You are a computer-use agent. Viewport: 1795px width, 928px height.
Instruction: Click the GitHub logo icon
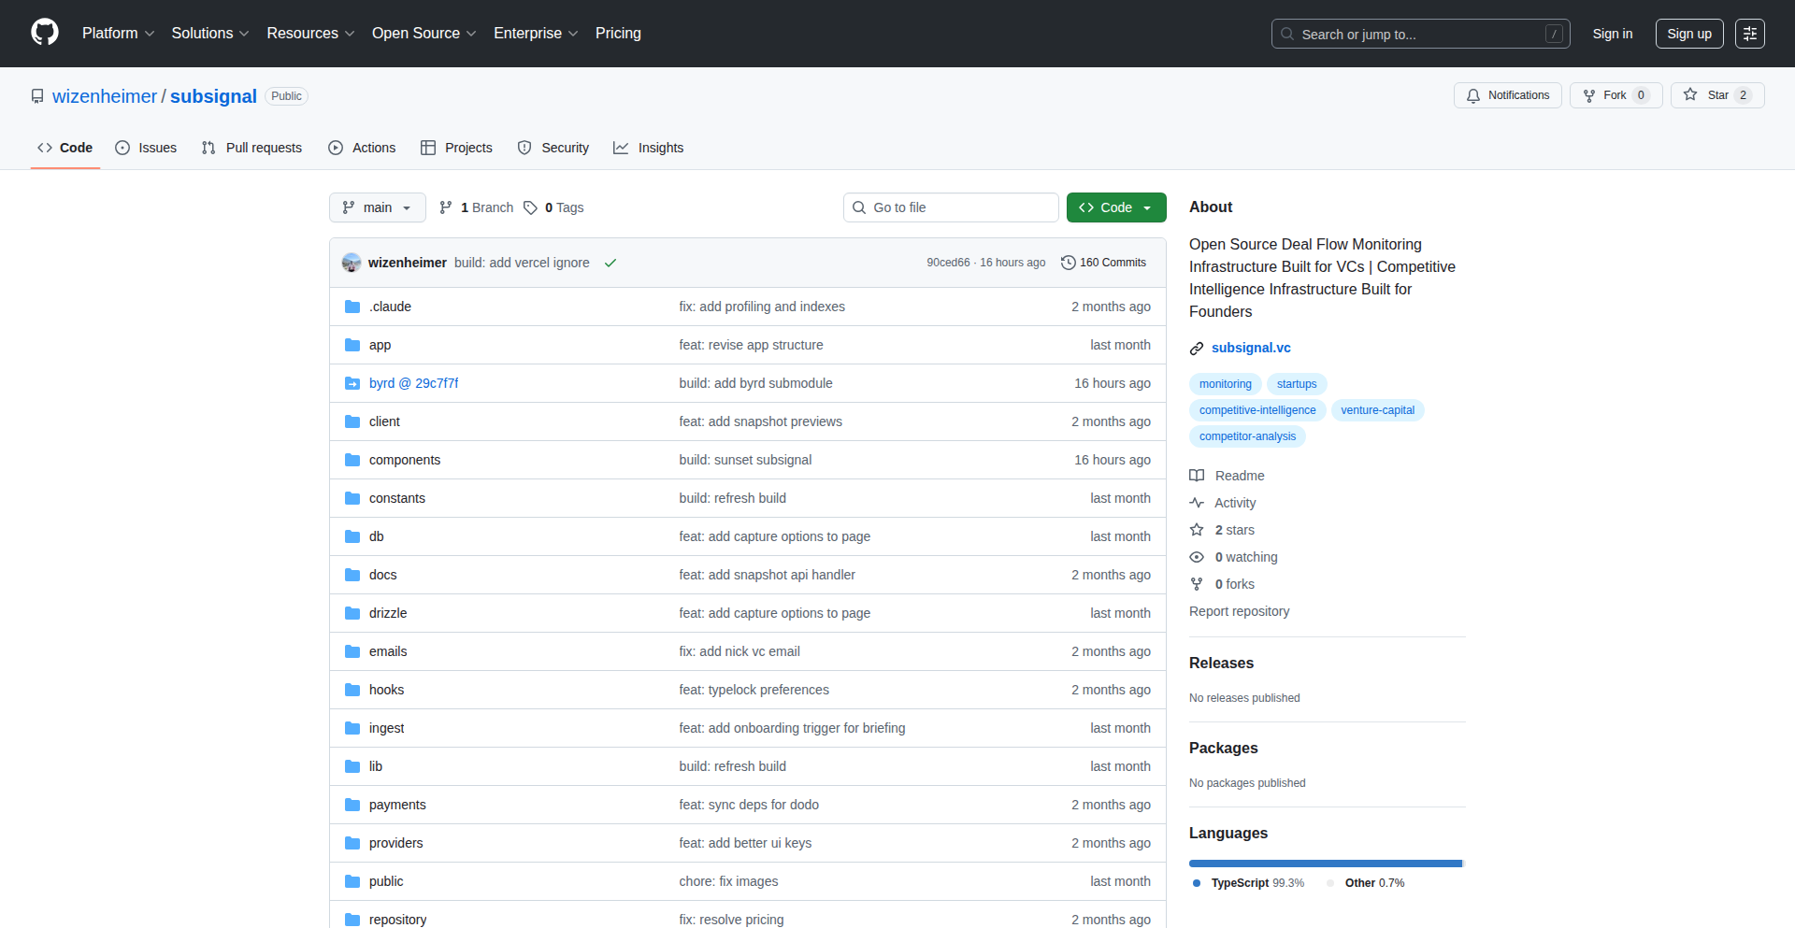pyautogui.click(x=45, y=33)
